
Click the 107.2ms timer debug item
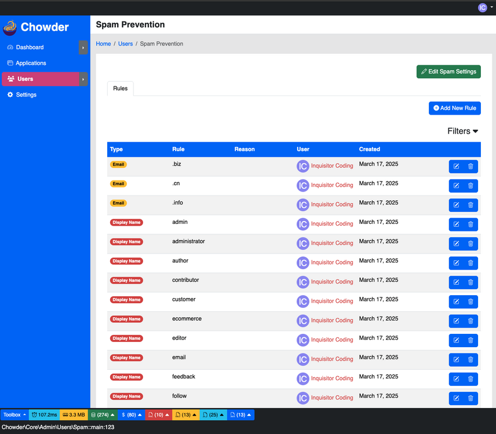pos(45,415)
